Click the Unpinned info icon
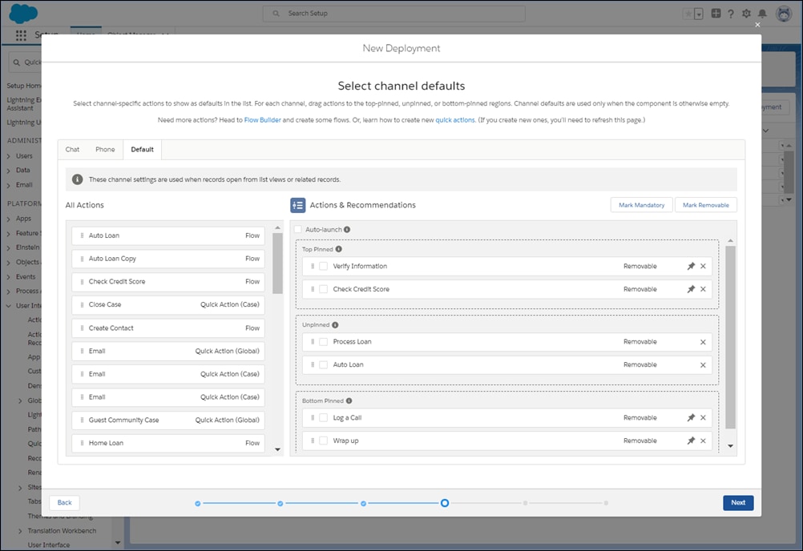Viewport: 803px width, 551px height. [x=335, y=325]
